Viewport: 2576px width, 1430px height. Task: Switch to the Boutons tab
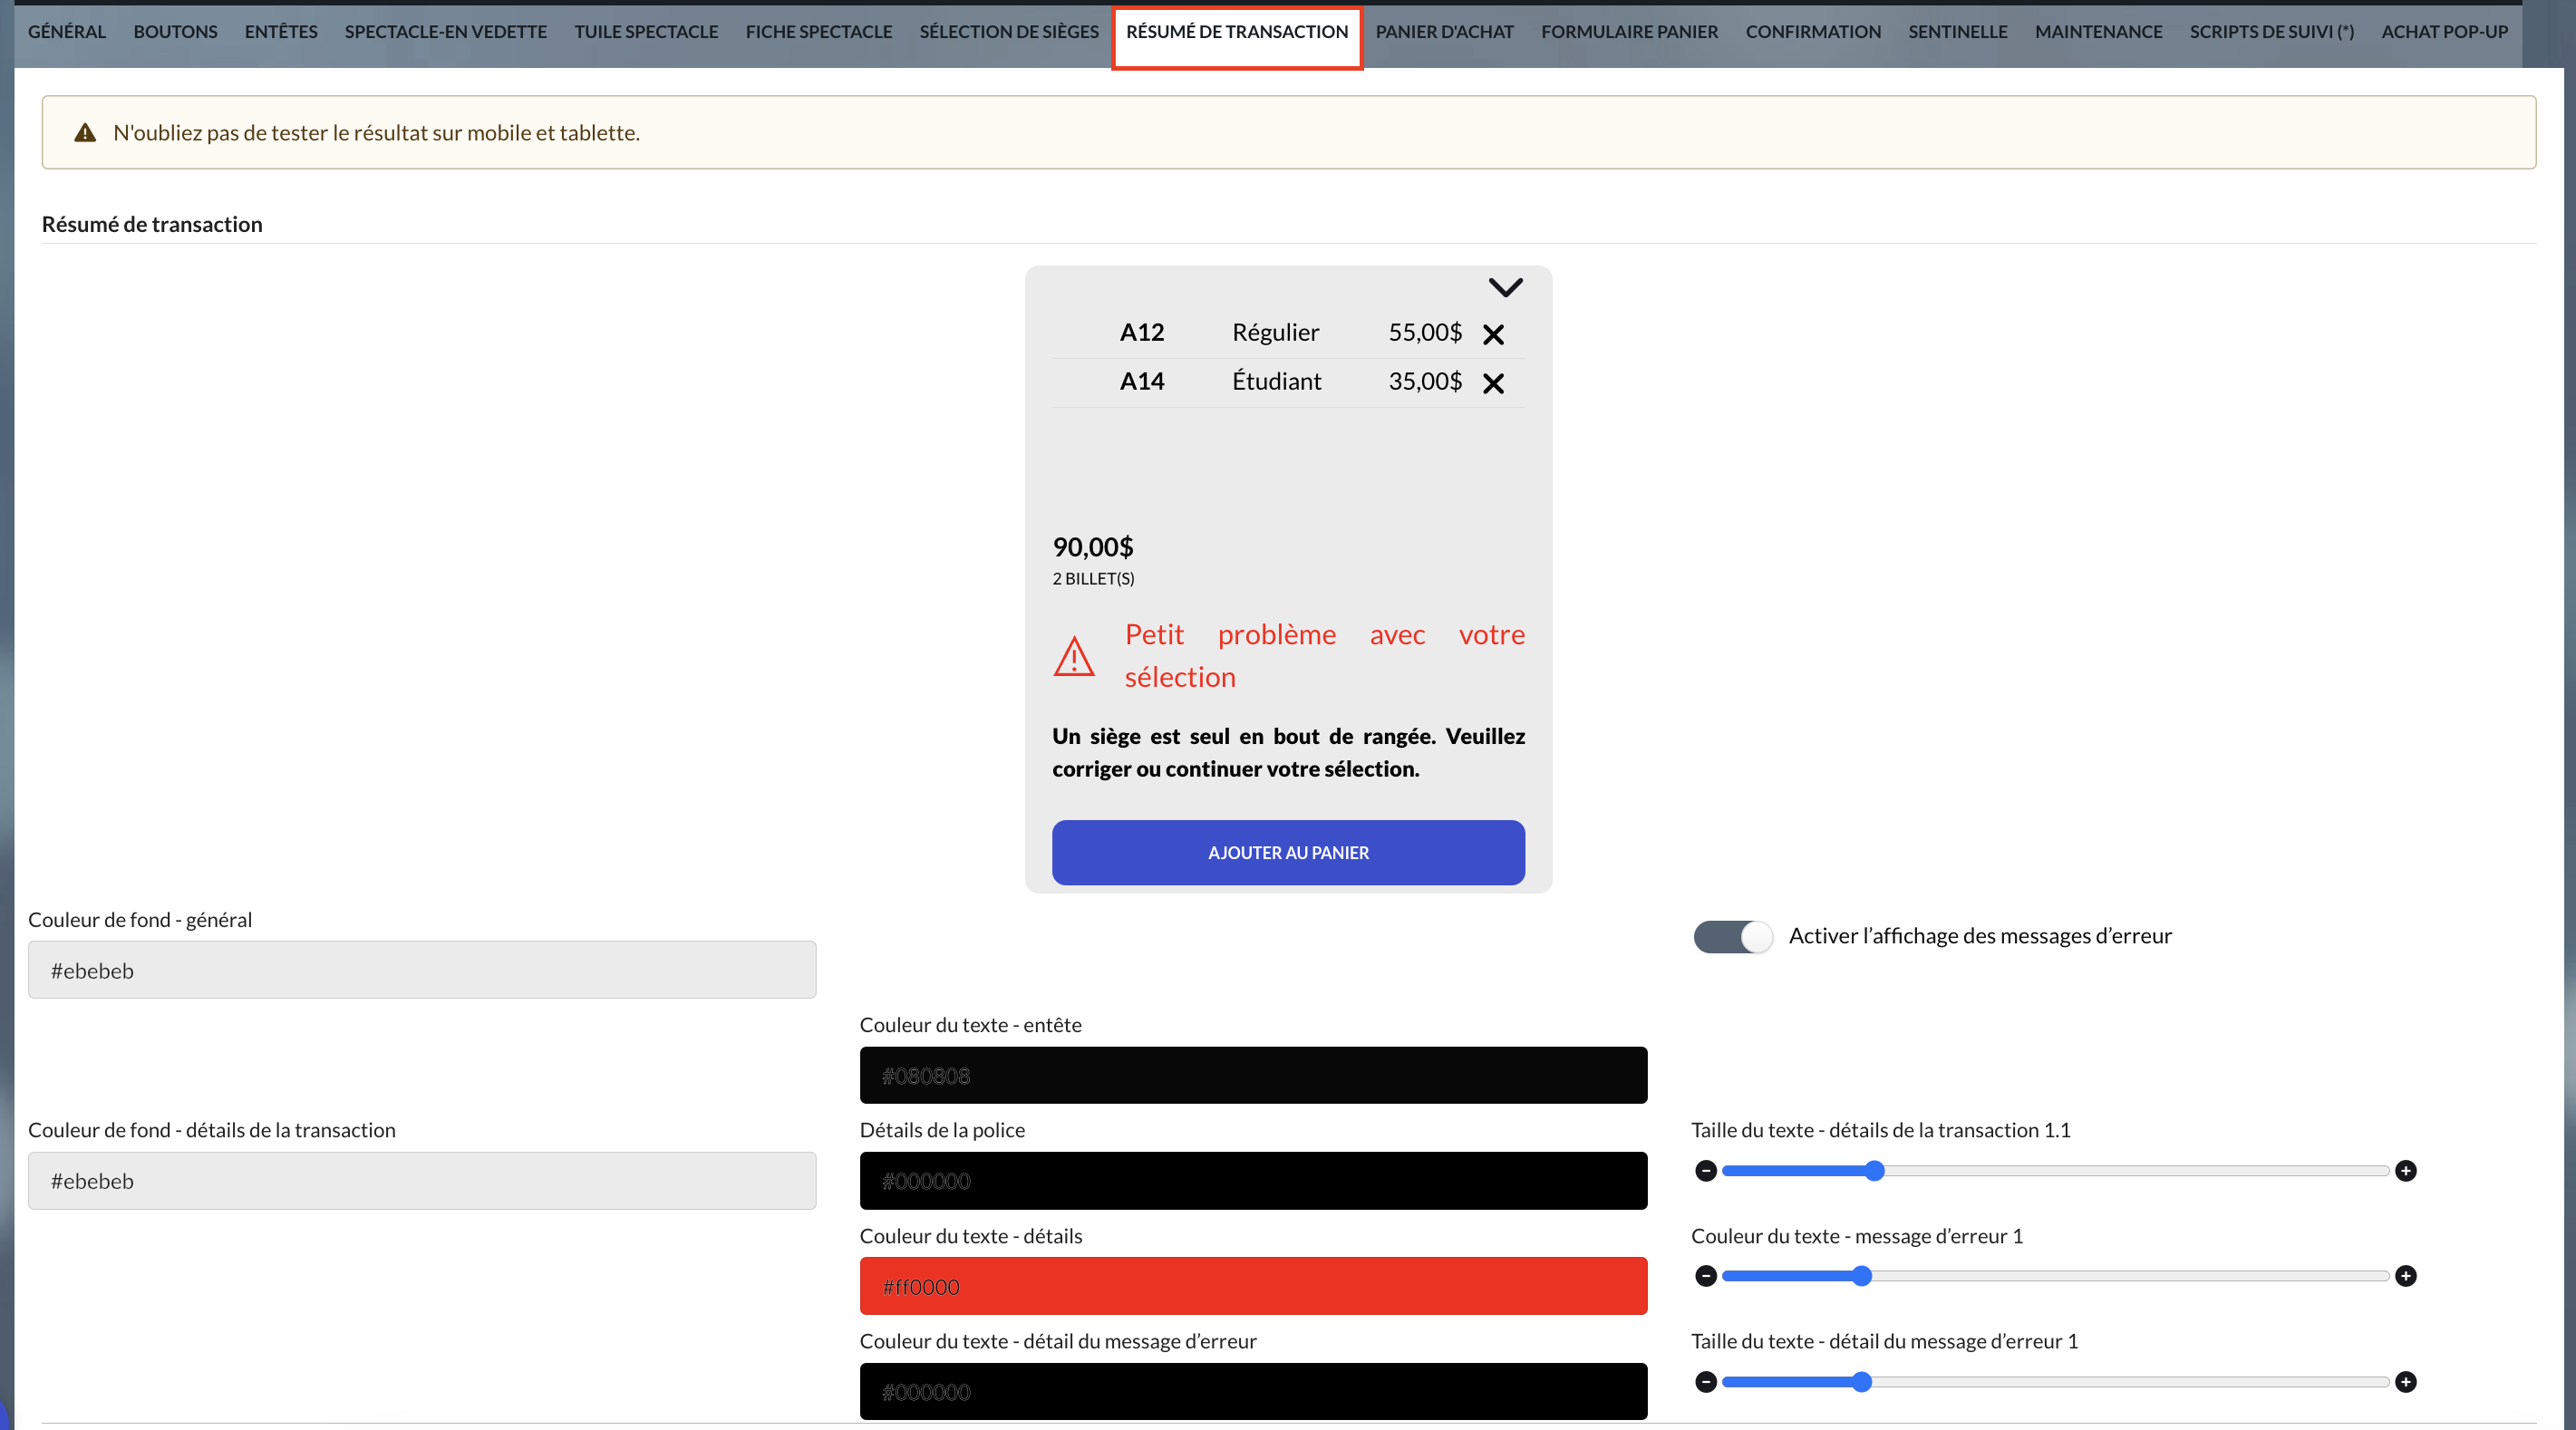tap(175, 32)
